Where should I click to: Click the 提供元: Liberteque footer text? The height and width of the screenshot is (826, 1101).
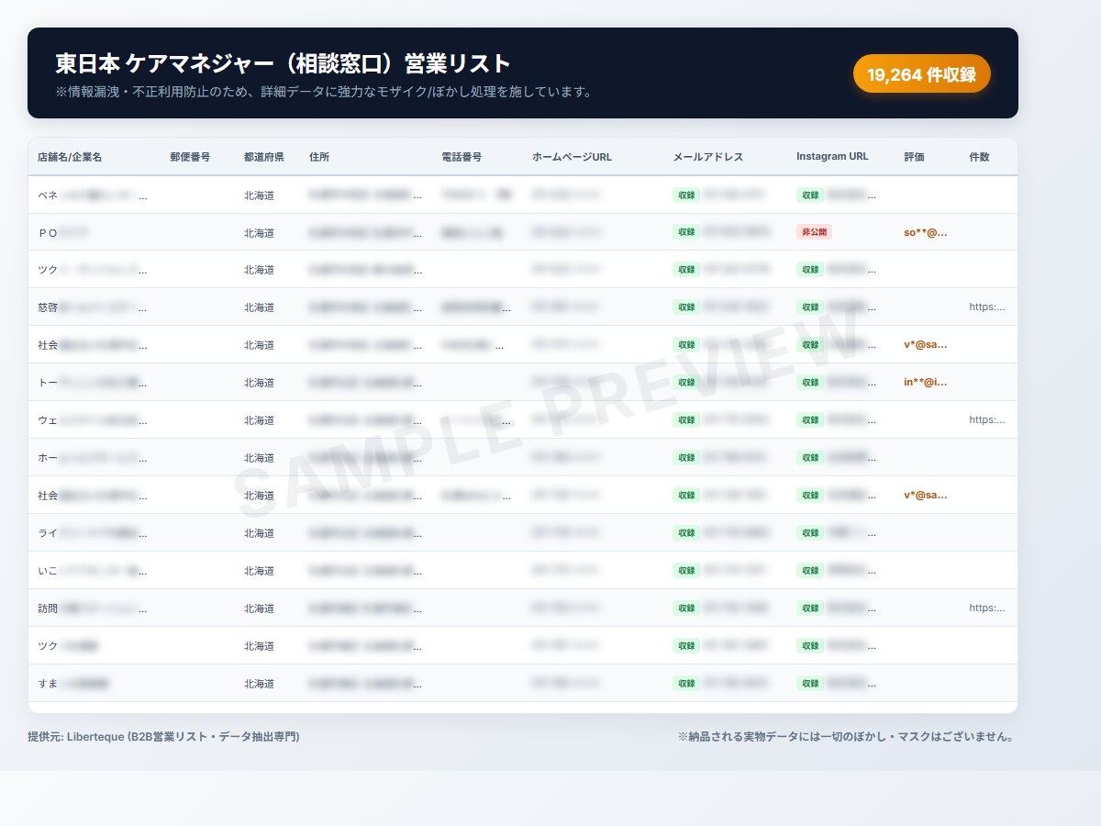pyautogui.click(x=163, y=736)
